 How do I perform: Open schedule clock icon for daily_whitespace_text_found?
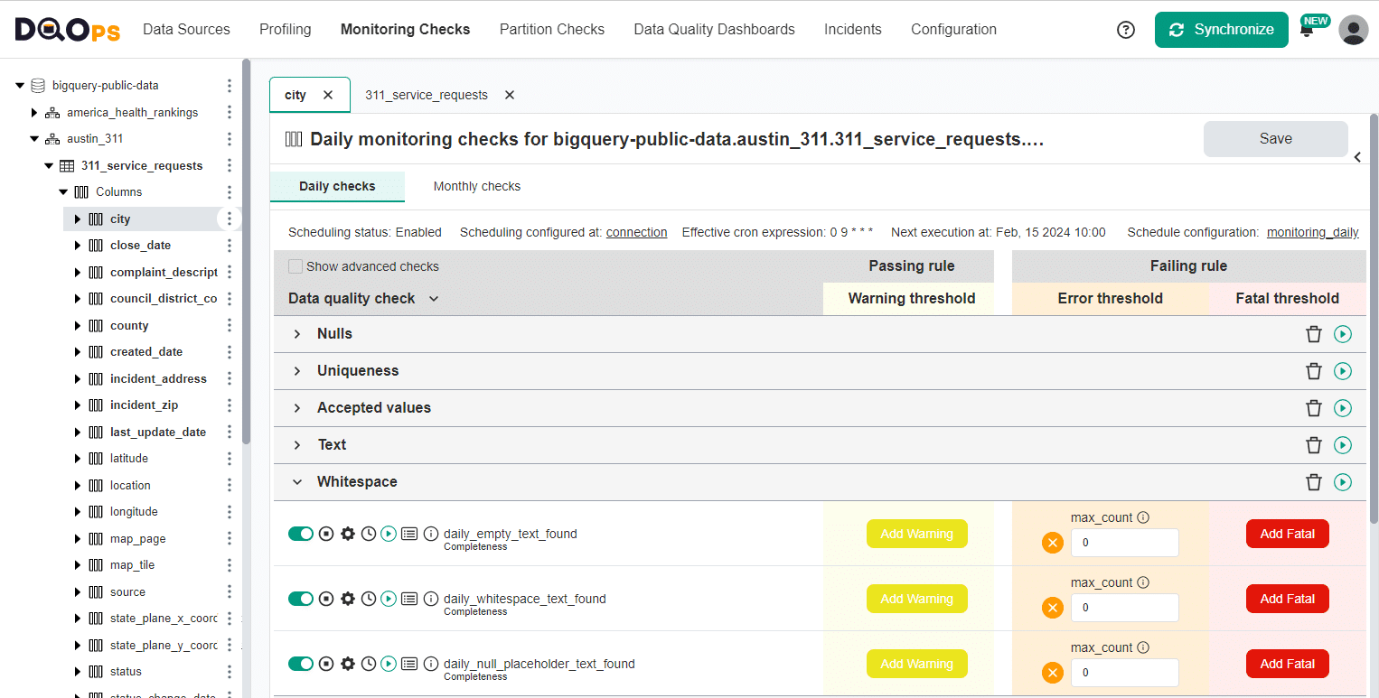click(x=368, y=599)
